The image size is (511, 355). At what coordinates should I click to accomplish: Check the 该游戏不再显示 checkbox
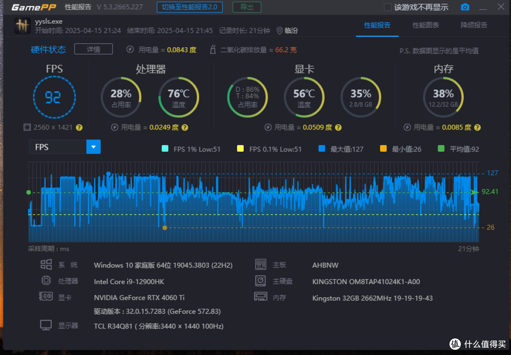tap(388, 7)
